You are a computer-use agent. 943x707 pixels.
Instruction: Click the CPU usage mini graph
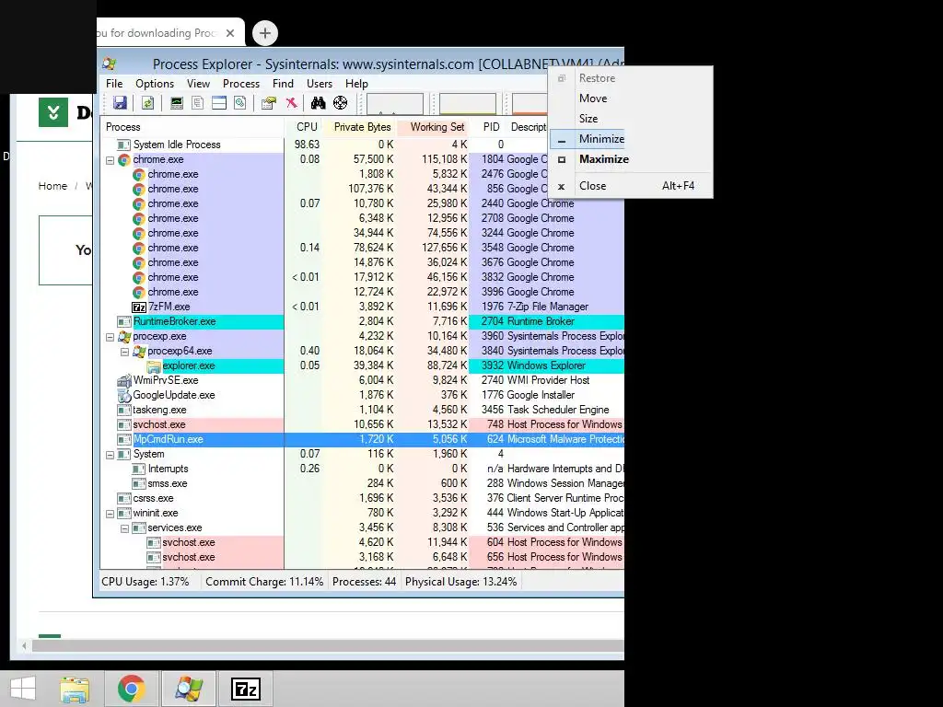pos(394,103)
